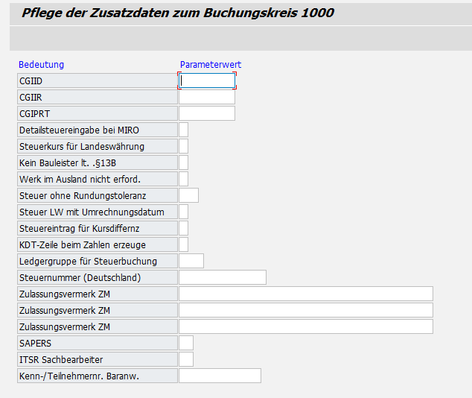The height and width of the screenshot is (398, 472).
Task: Click the first Zulassungsvermerk ZM field
Action: click(x=306, y=294)
